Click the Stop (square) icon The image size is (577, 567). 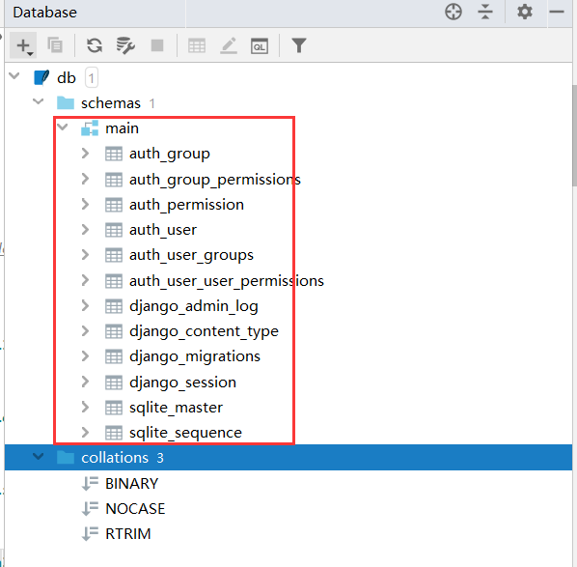pos(157,45)
